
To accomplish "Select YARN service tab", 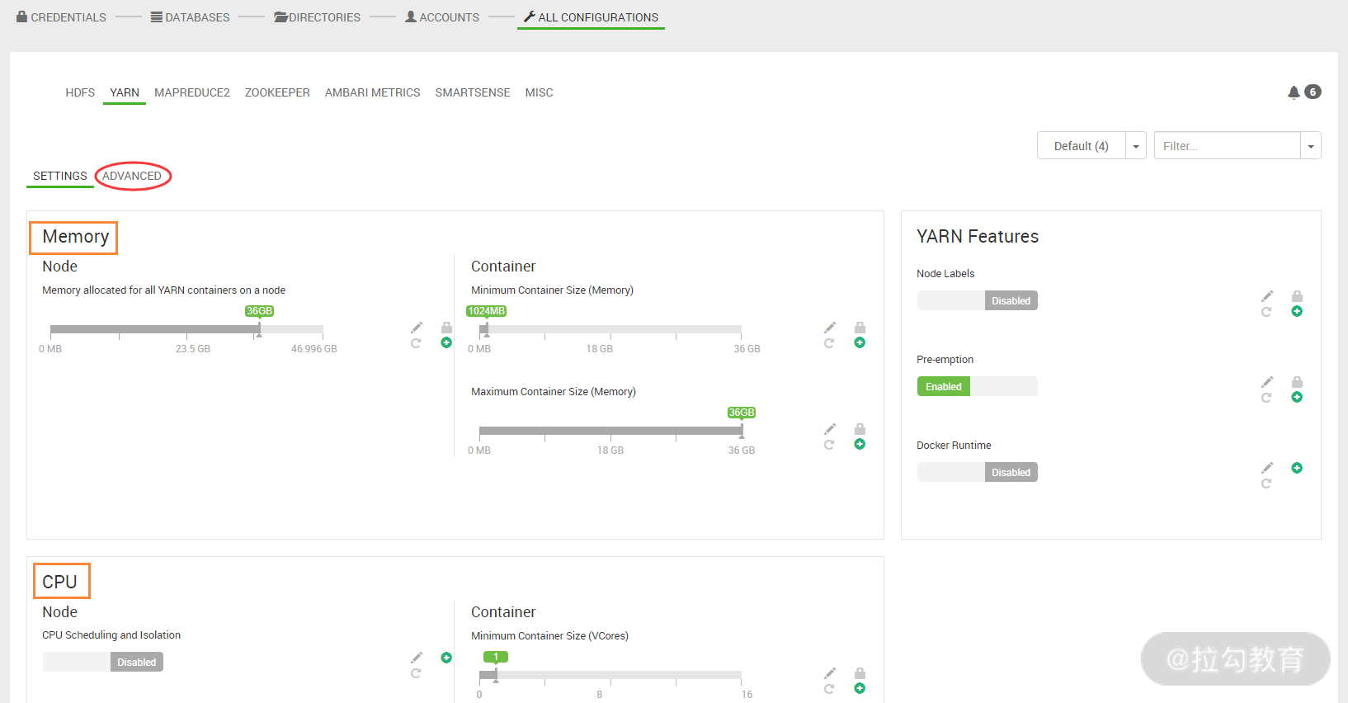I will [x=125, y=92].
